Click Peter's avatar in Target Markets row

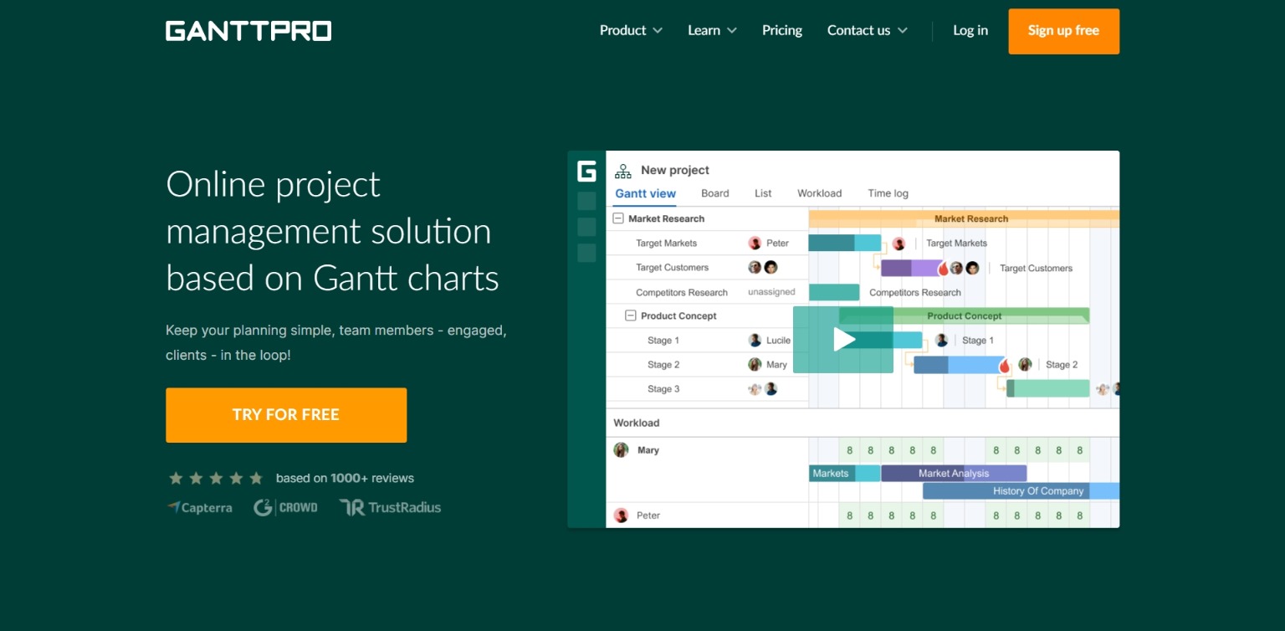755,244
